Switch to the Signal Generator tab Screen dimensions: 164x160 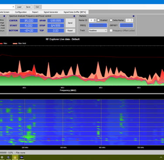pos(51,12)
